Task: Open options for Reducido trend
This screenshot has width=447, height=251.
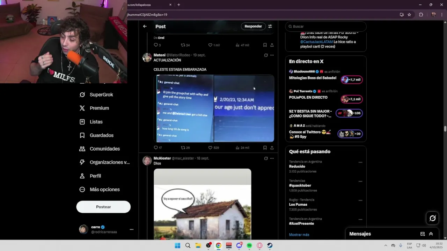Action: [x=360, y=162]
